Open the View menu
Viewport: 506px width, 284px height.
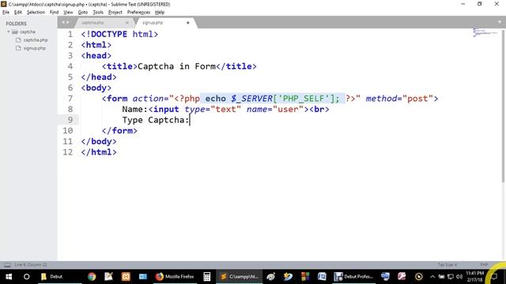(68, 13)
